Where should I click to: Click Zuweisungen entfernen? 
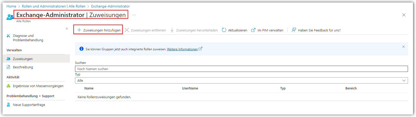[x=145, y=30]
